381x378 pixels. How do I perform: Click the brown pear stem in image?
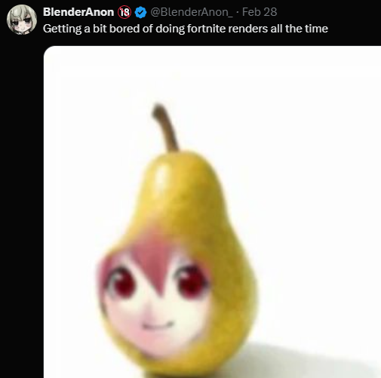point(165,128)
